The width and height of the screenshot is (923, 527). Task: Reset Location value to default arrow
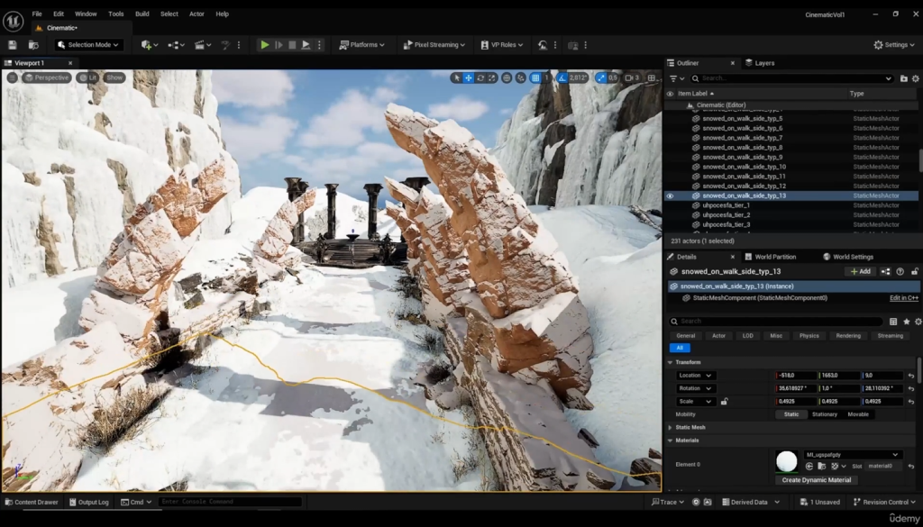(x=911, y=376)
